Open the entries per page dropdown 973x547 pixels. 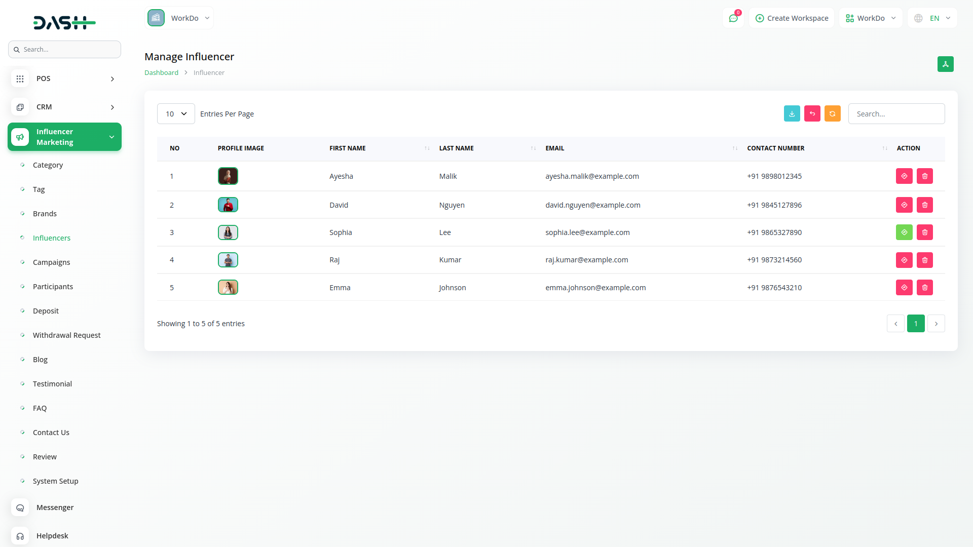point(176,114)
